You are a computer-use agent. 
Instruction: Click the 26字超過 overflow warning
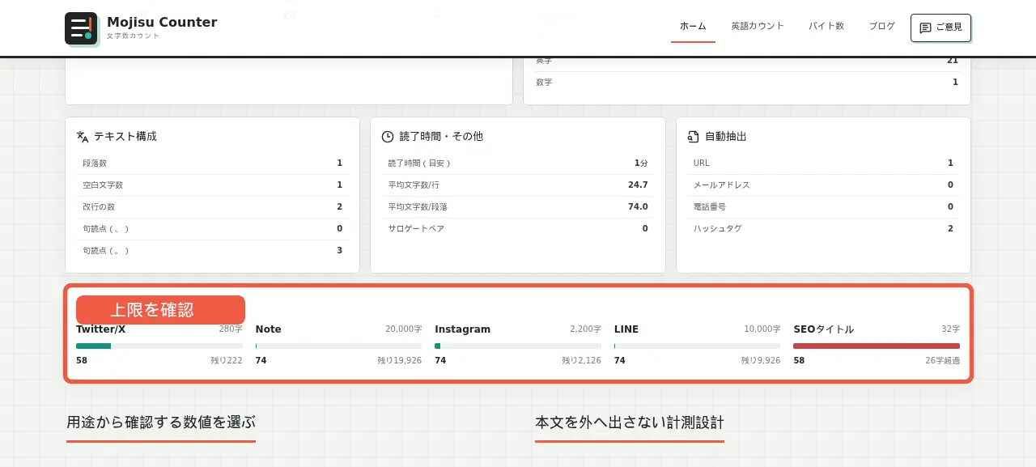click(944, 361)
